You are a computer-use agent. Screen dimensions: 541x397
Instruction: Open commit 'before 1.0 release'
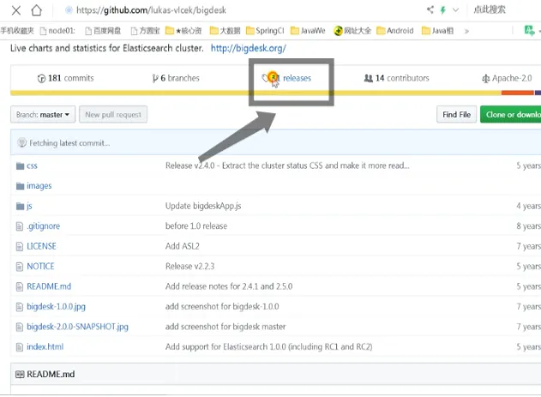[196, 226]
